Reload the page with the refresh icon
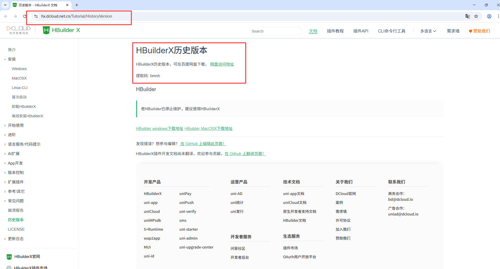The image size is (500, 269). tap(25, 16)
